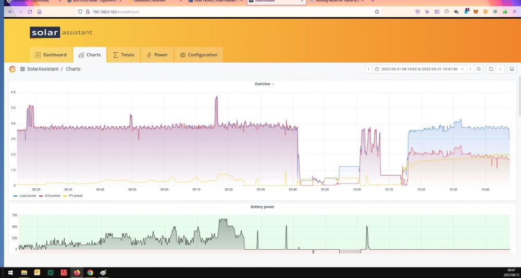Expand the Overview panel title menu
This screenshot has height=278, width=521.
[x=264, y=84]
